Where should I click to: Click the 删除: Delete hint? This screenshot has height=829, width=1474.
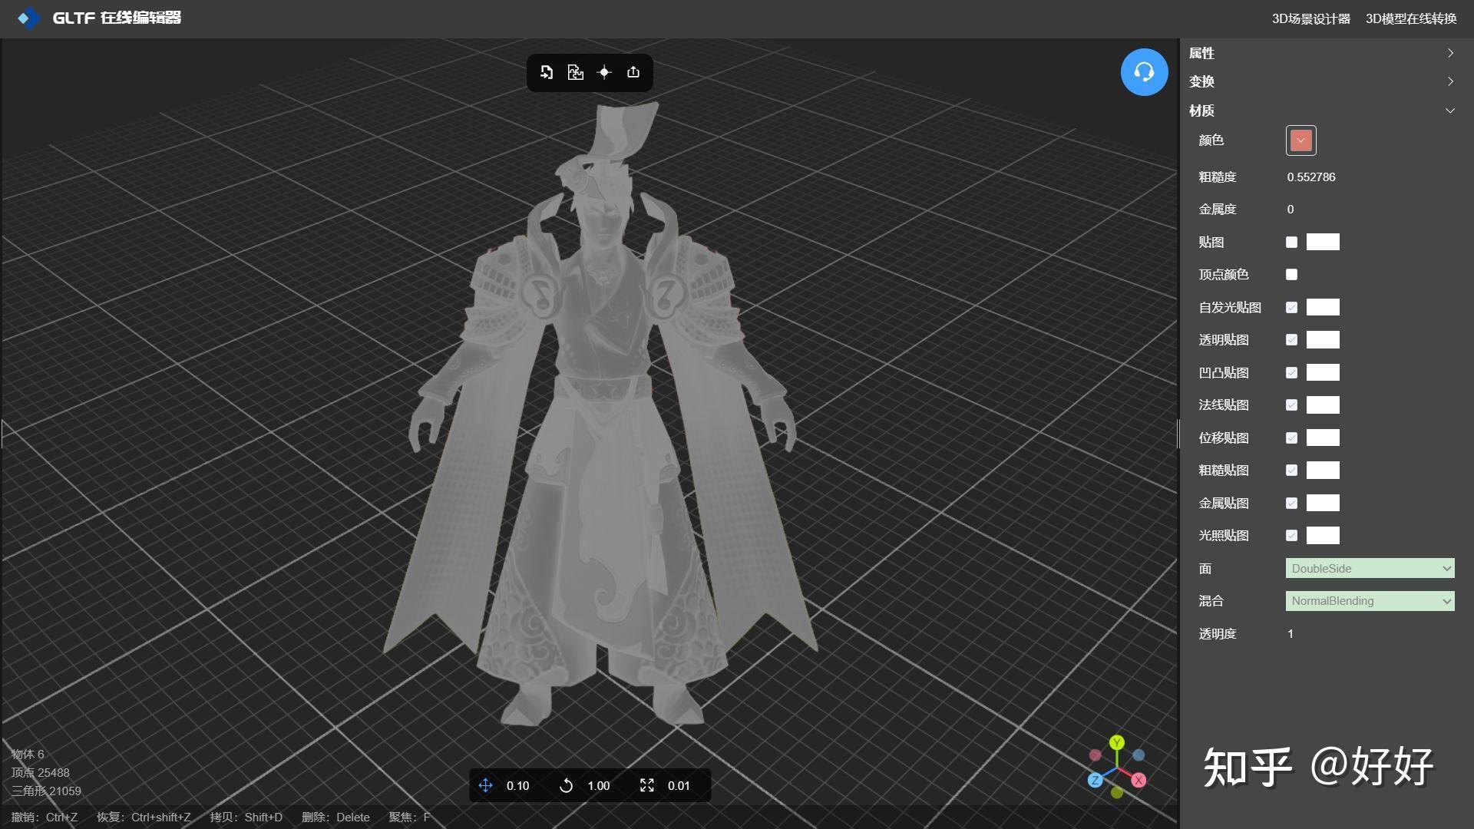(x=335, y=817)
